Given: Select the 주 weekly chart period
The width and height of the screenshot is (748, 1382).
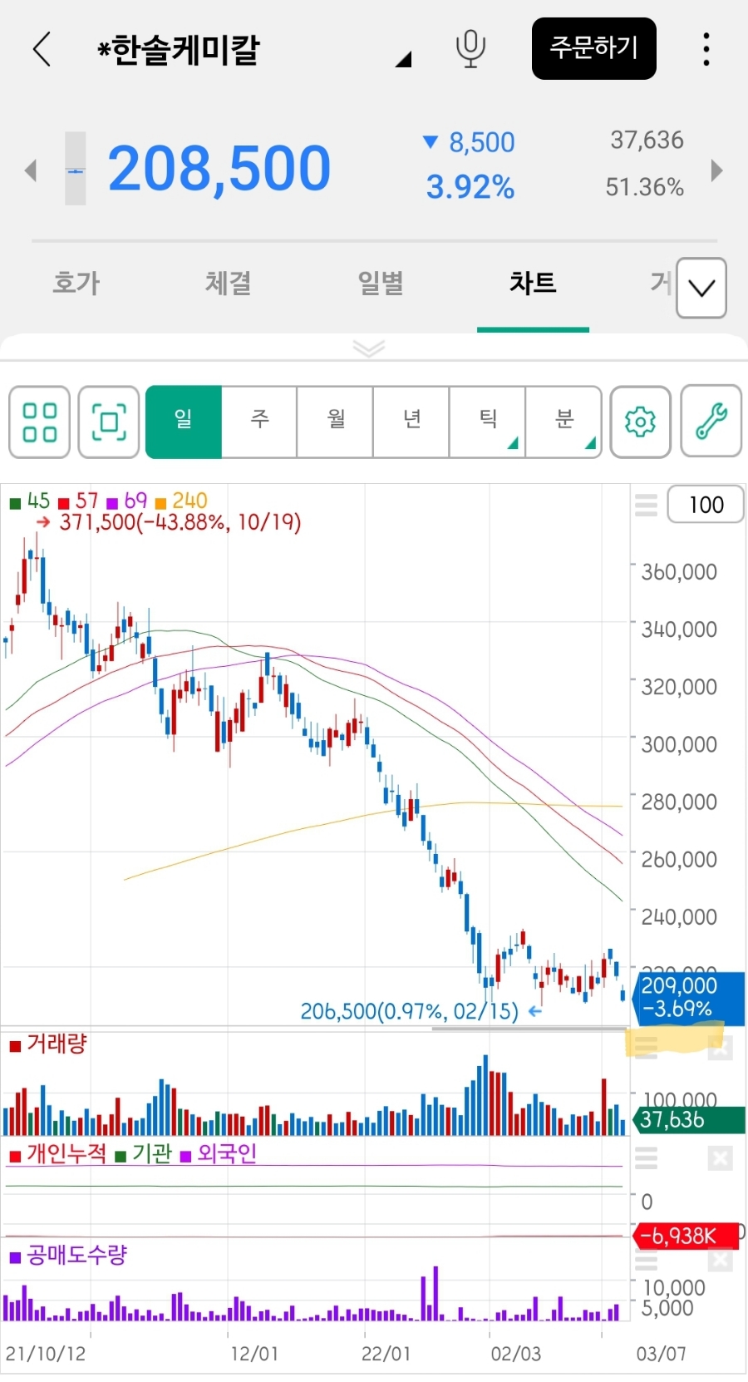Looking at the screenshot, I should (x=259, y=422).
